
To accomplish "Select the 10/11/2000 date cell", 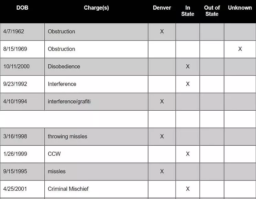I will 22,67.
